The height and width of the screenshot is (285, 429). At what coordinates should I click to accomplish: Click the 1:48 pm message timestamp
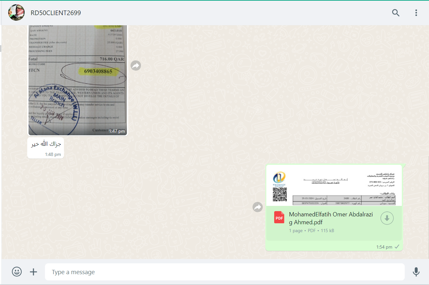click(x=53, y=154)
